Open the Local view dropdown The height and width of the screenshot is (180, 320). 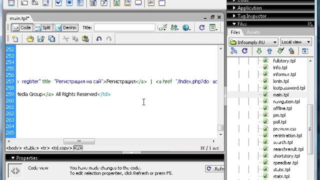[x=296, y=42]
